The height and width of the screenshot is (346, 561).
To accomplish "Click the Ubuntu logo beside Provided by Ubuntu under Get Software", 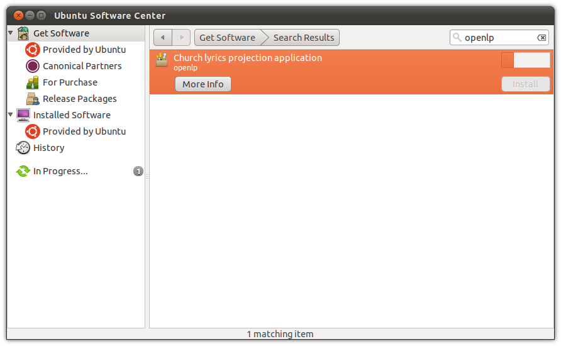I will tap(33, 50).
